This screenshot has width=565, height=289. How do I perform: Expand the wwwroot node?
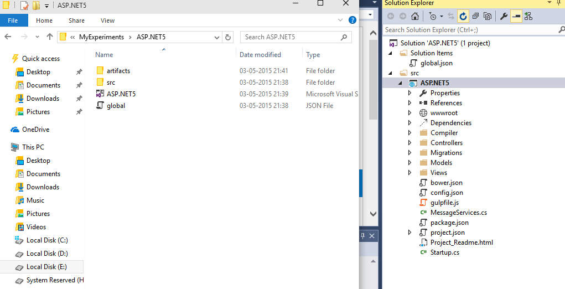[x=410, y=113]
